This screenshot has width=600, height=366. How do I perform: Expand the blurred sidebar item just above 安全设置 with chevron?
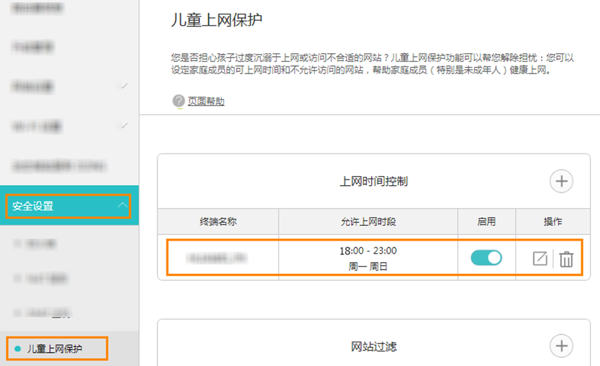pos(123,126)
